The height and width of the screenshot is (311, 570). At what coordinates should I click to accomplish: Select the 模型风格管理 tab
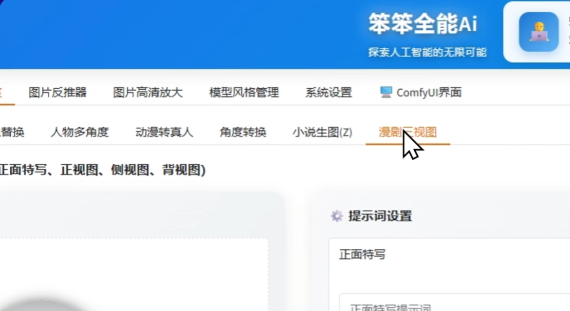click(243, 93)
